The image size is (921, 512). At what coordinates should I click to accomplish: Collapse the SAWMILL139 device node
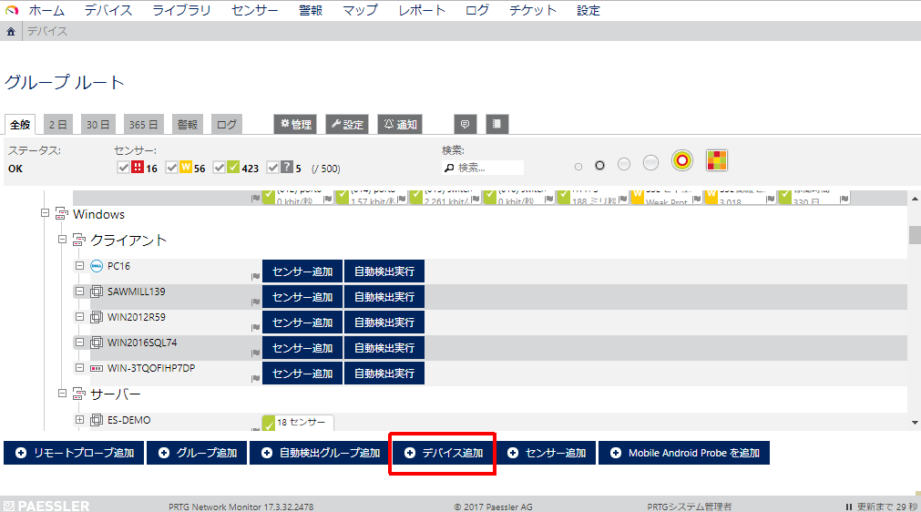tap(79, 291)
